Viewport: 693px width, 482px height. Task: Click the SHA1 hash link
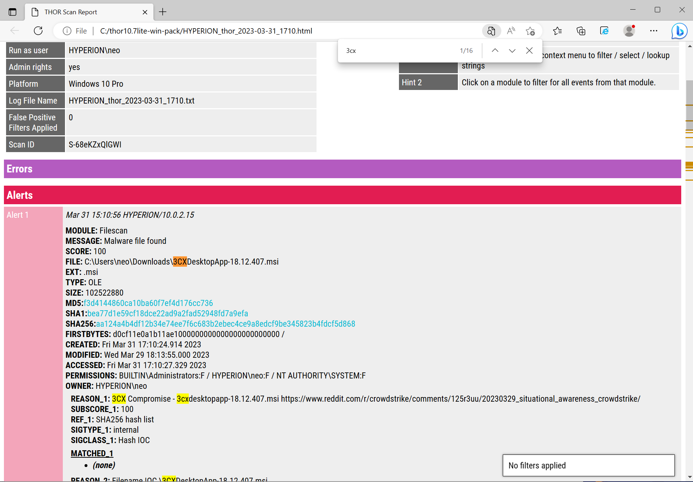pyautogui.click(x=168, y=313)
